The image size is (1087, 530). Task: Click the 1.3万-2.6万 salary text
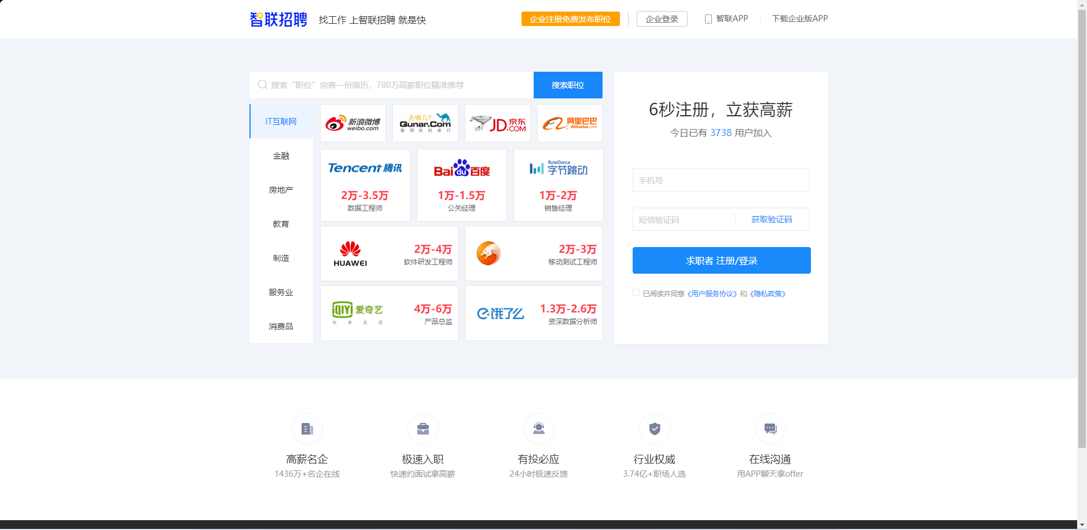568,309
